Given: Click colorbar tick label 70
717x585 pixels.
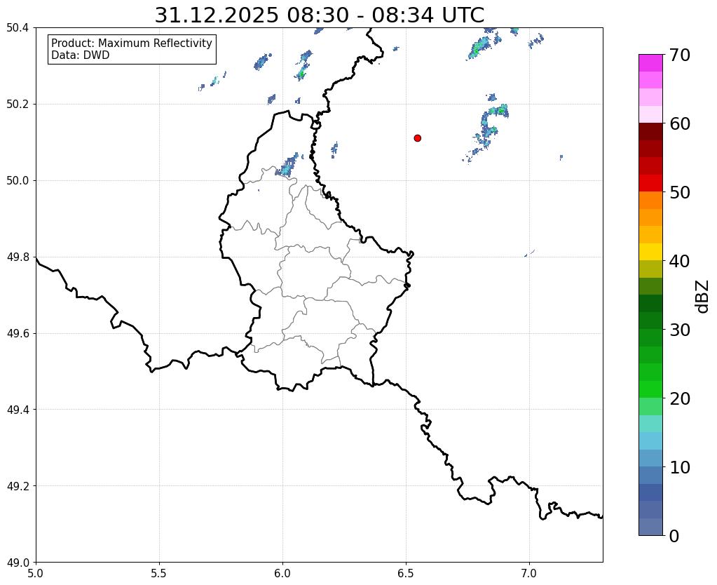Looking at the screenshot, I should [x=680, y=55].
